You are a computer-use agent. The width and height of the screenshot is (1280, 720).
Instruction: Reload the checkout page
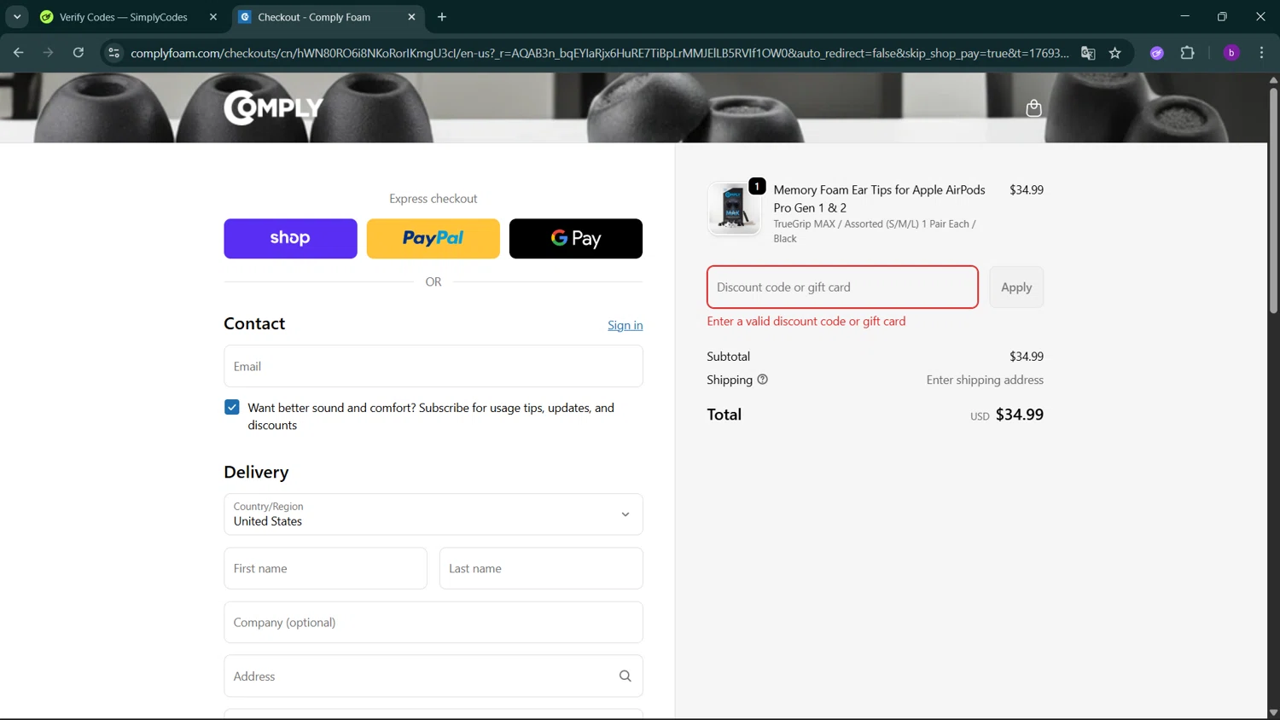78,53
